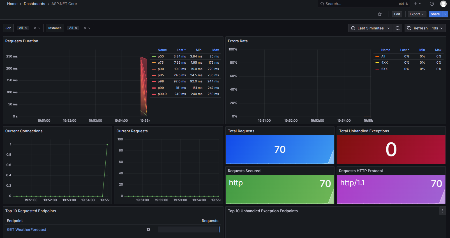Image resolution: width=450 pixels, height=238 pixels.
Task: Open the help question mark menu
Action: 432,4
